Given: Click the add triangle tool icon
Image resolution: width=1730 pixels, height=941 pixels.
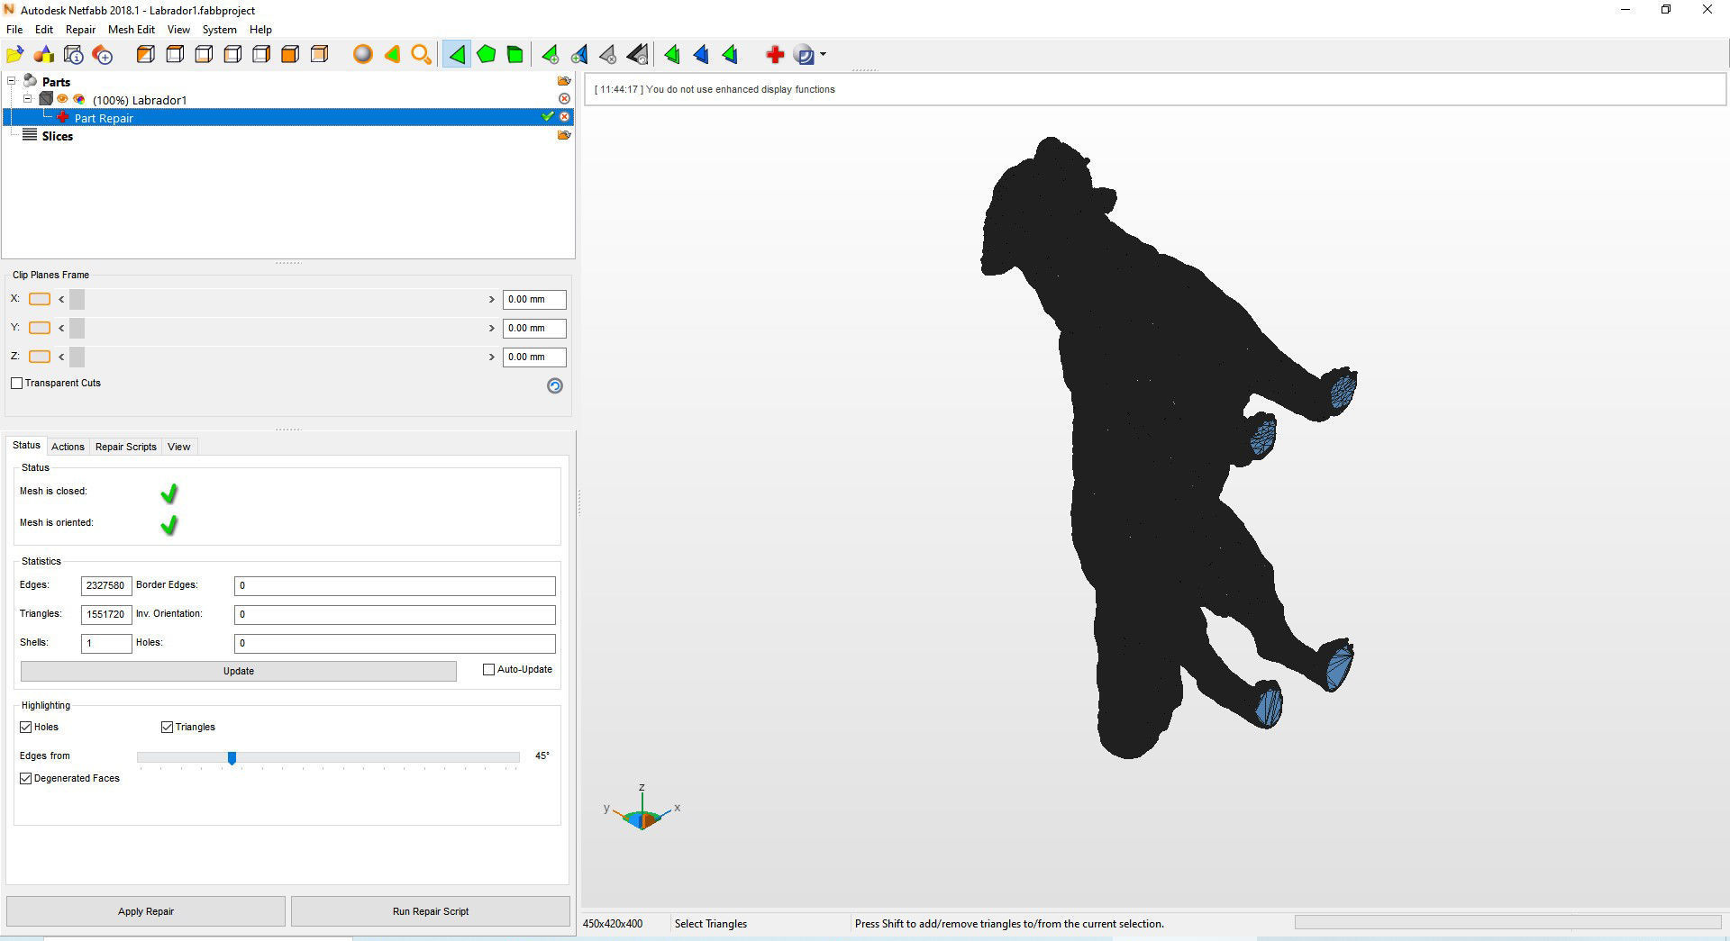Looking at the screenshot, I should [551, 55].
